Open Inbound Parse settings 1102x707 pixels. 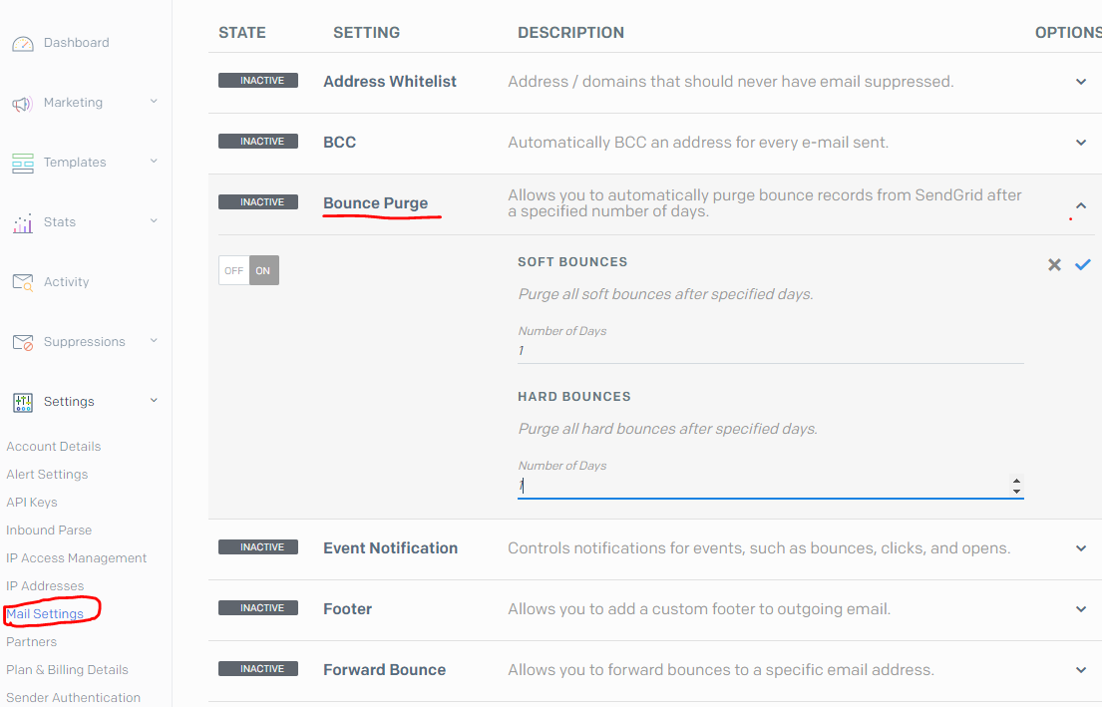[x=49, y=530]
